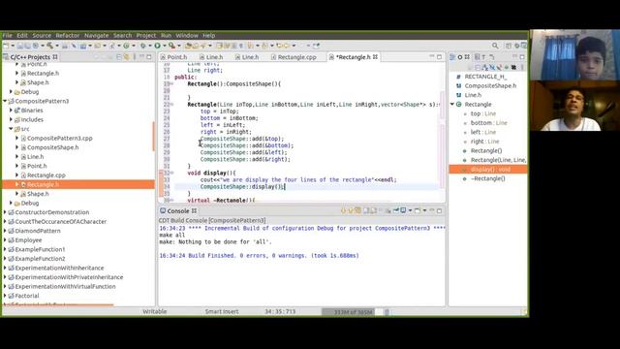Viewport: 620px width, 349px height.
Task: Expand the DiamondPattern project
Action: pos(5,231)
